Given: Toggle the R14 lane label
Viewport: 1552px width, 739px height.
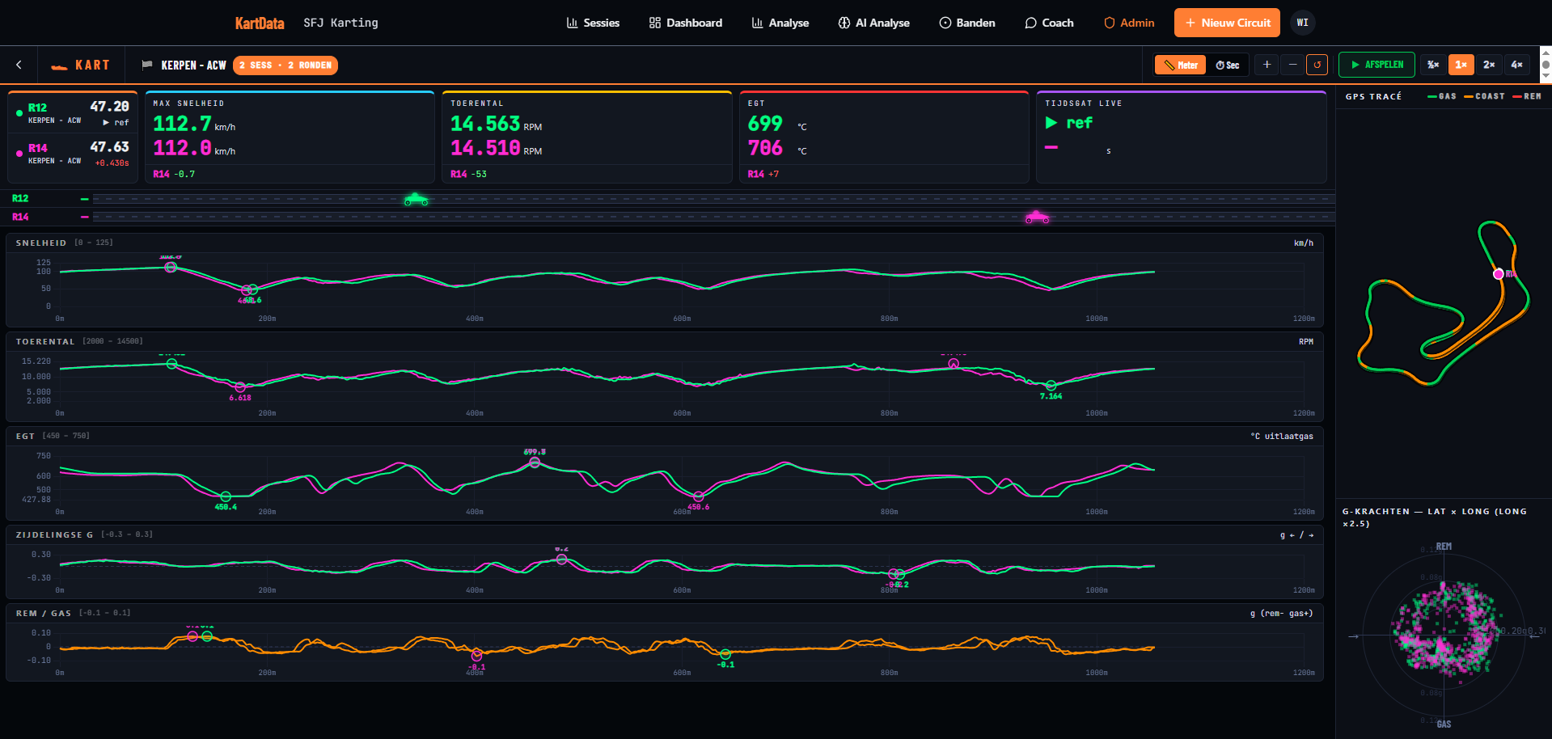Looking at the screenshot, I should click(20, 217).
